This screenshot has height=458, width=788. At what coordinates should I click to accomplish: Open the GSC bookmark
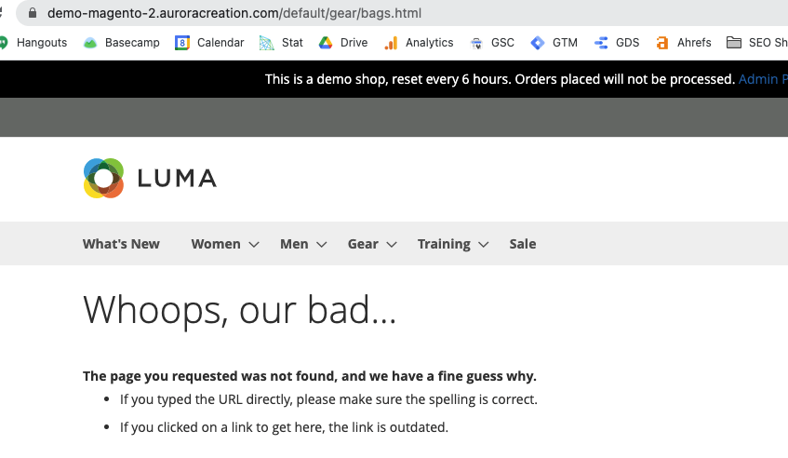492,43
